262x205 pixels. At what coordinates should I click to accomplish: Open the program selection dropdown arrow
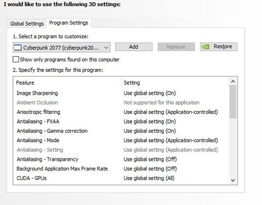click(106, 48)
